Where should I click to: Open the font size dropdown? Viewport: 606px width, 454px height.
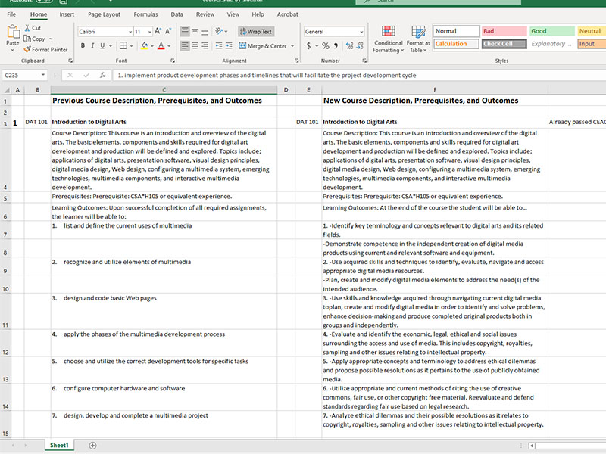[149, 32]
